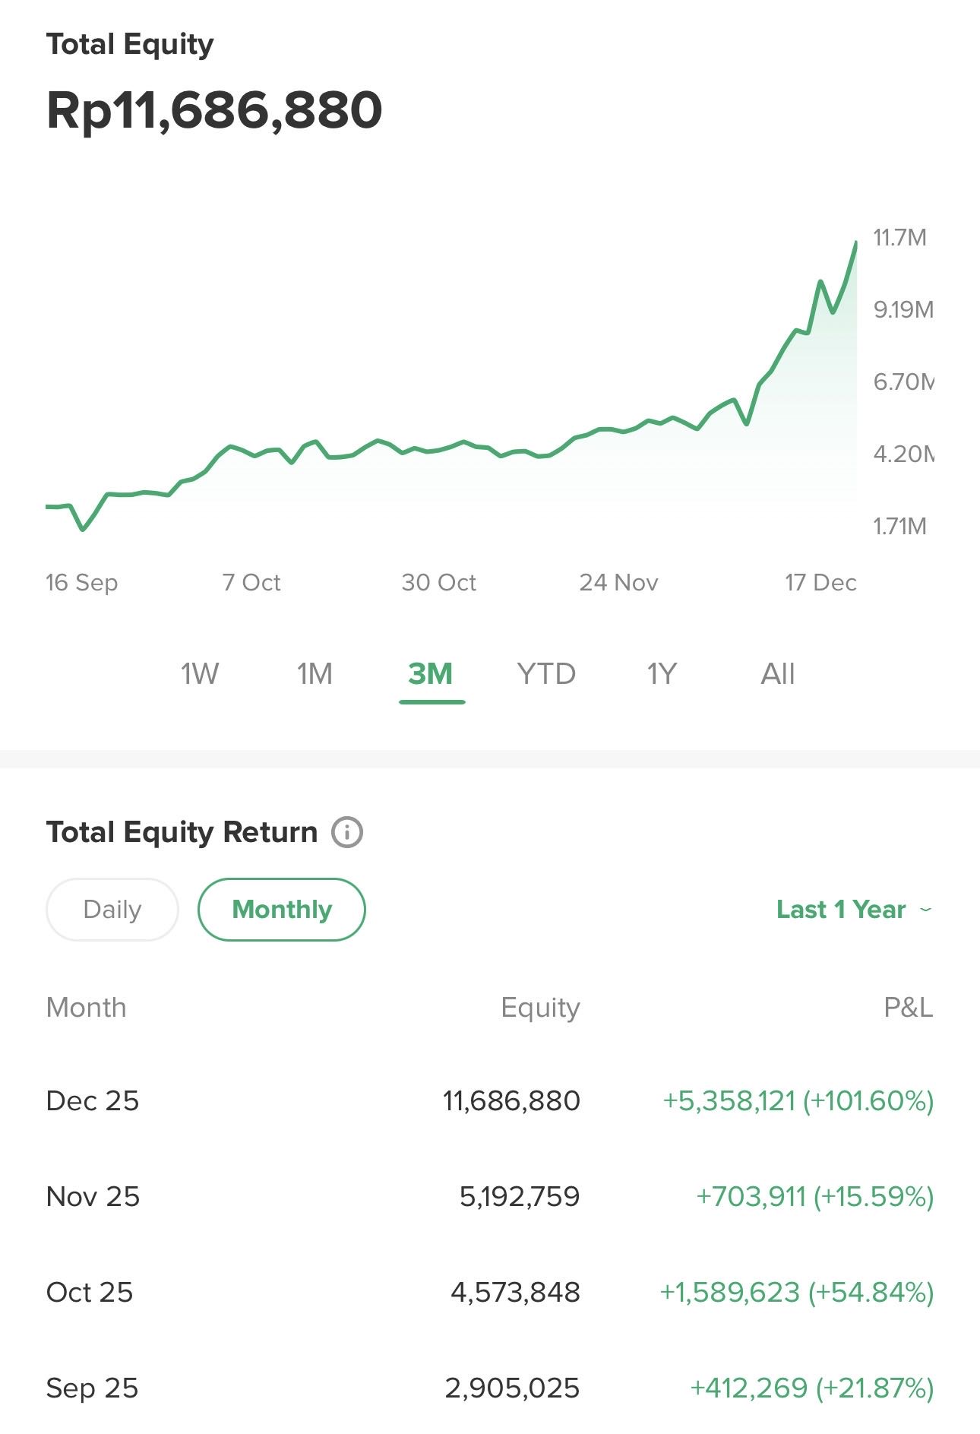Expand the Last 1 Year chevron

(x=925, y=910)
